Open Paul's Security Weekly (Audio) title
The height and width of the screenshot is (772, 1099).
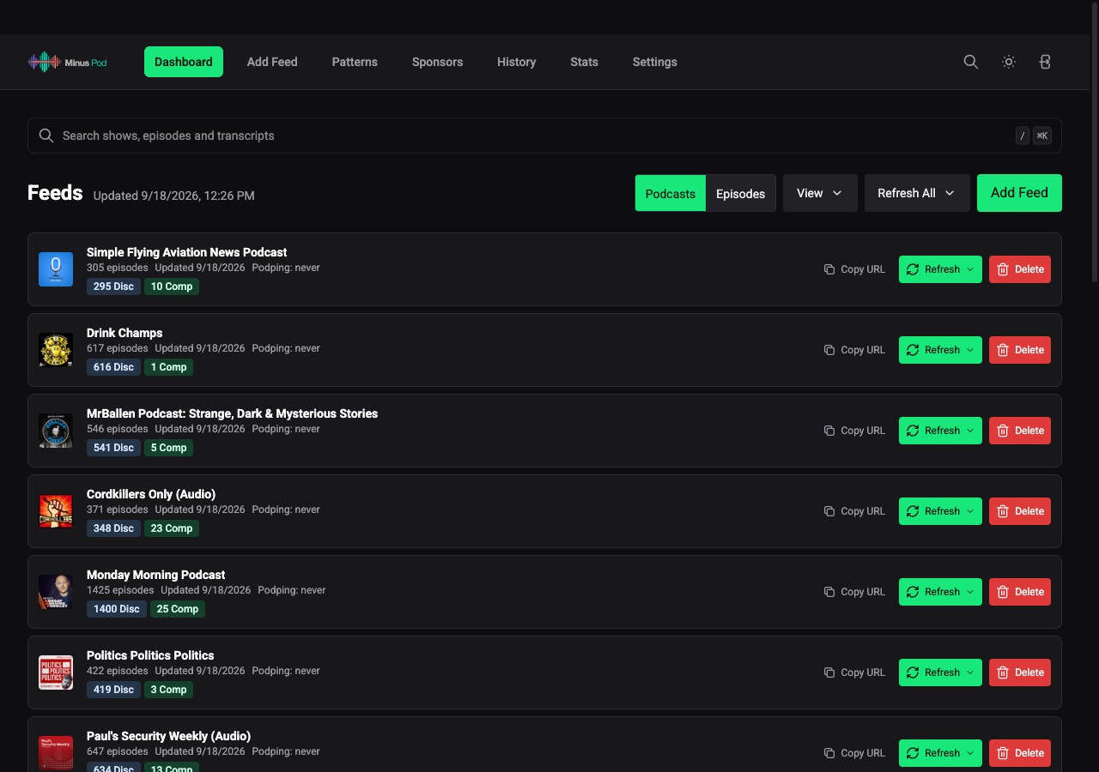(168, 736)
